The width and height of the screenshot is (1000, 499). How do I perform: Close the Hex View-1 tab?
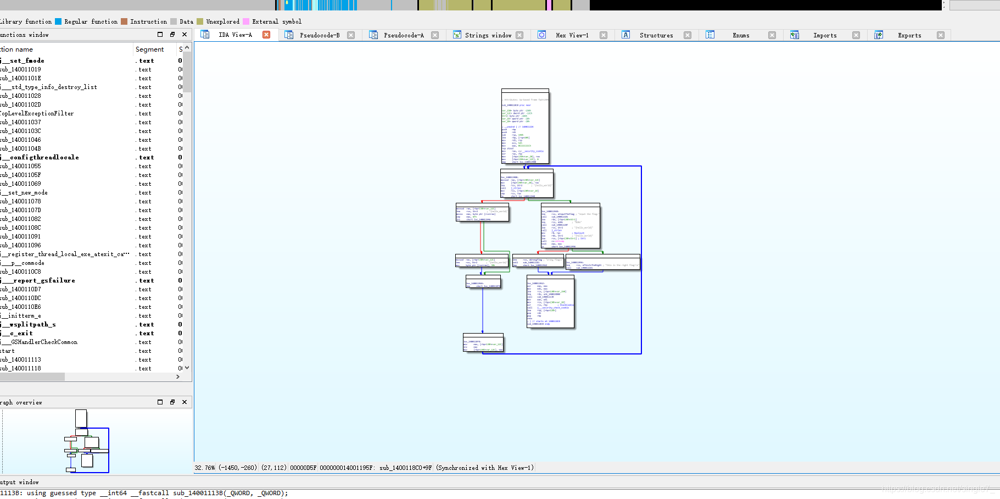coord(604,35)
